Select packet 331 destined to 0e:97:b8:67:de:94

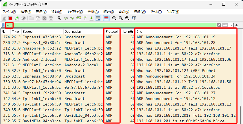point(119,88)
